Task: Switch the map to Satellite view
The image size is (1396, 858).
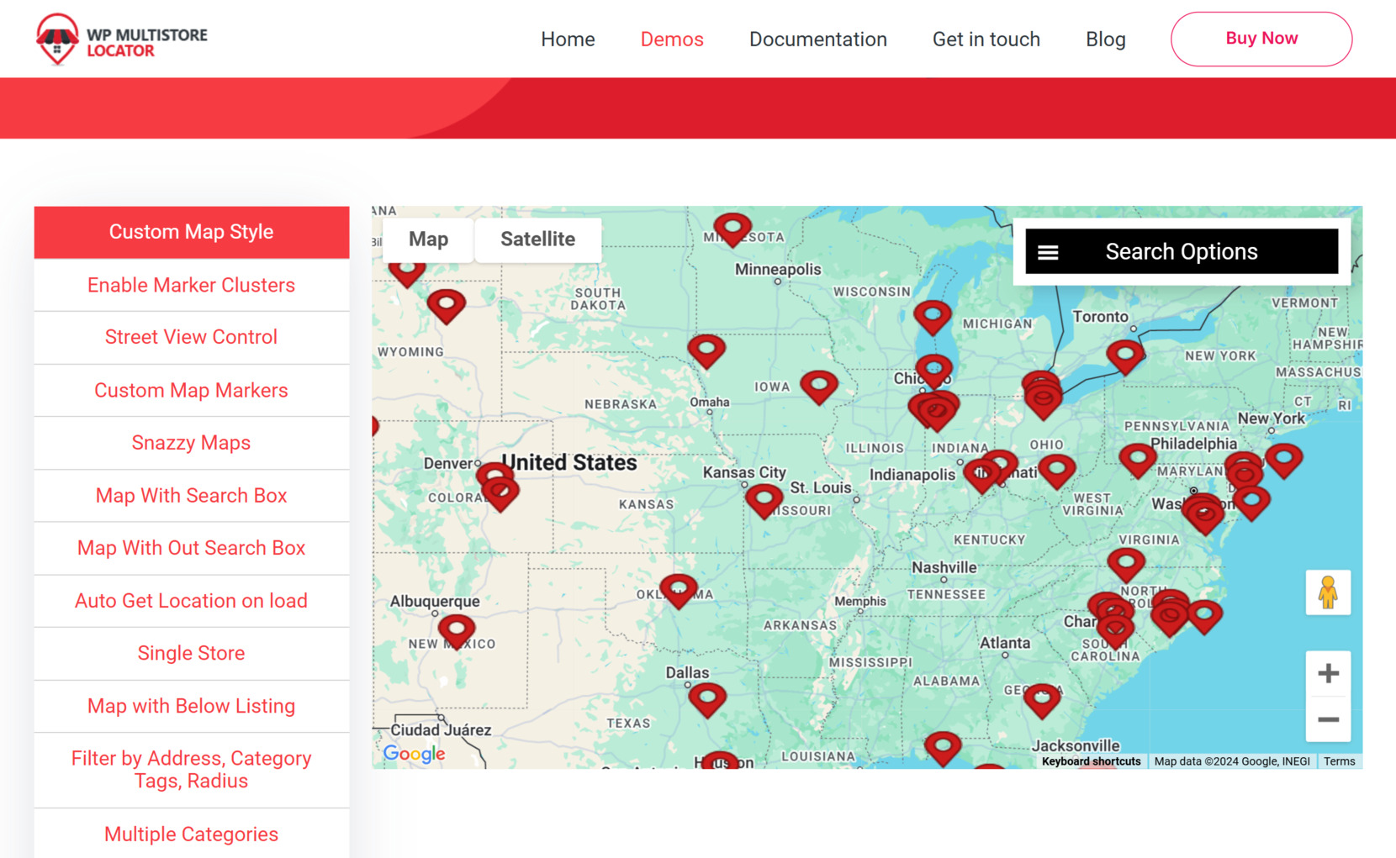Action: pos(537,240)
